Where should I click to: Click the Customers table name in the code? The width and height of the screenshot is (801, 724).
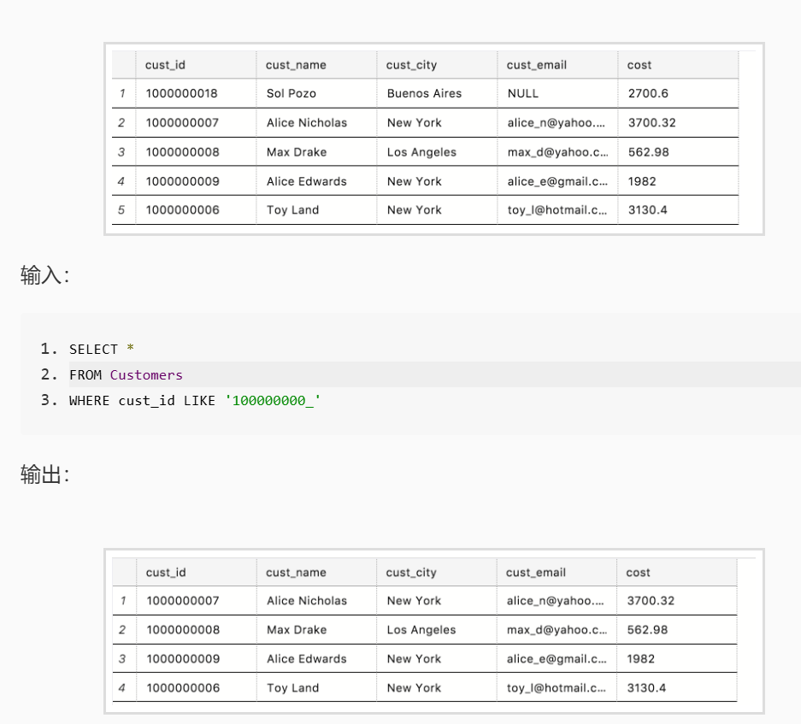[x=146, y=375]
